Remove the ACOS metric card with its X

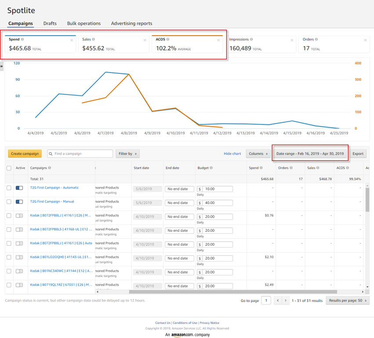coord(218,40)
